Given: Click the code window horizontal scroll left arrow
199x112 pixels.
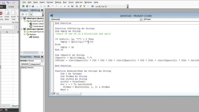Looking at the screenshot, I should [x=57, y=94].
